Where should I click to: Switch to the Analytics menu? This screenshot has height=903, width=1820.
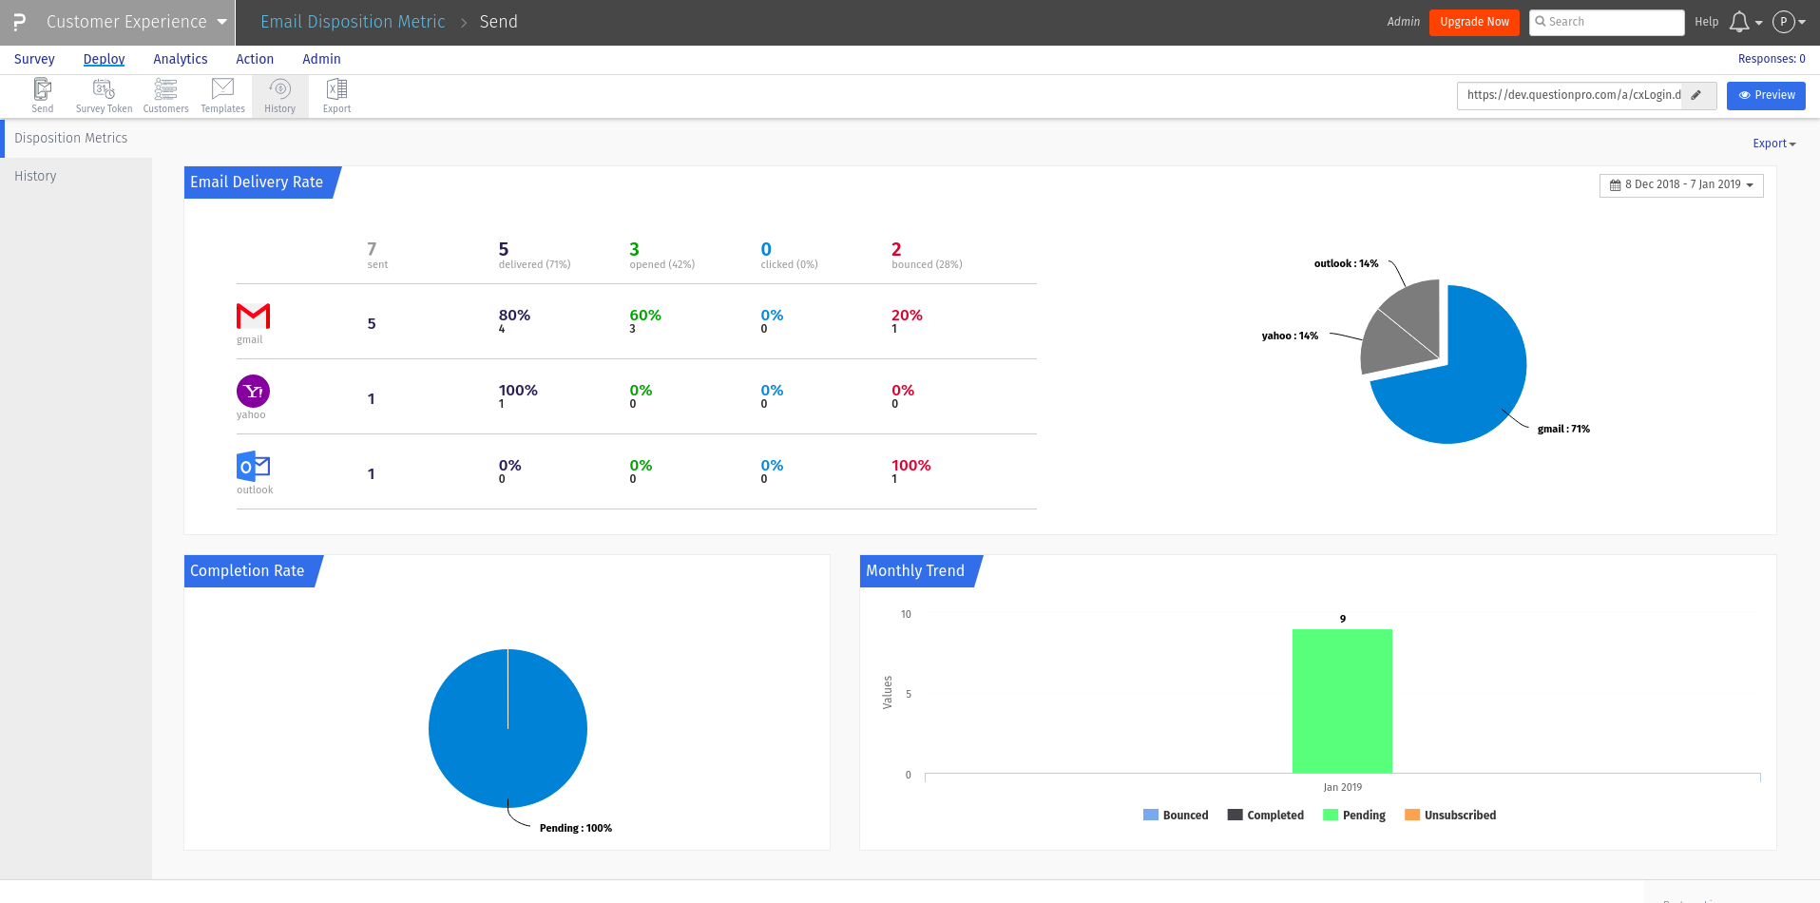(181, 59)
